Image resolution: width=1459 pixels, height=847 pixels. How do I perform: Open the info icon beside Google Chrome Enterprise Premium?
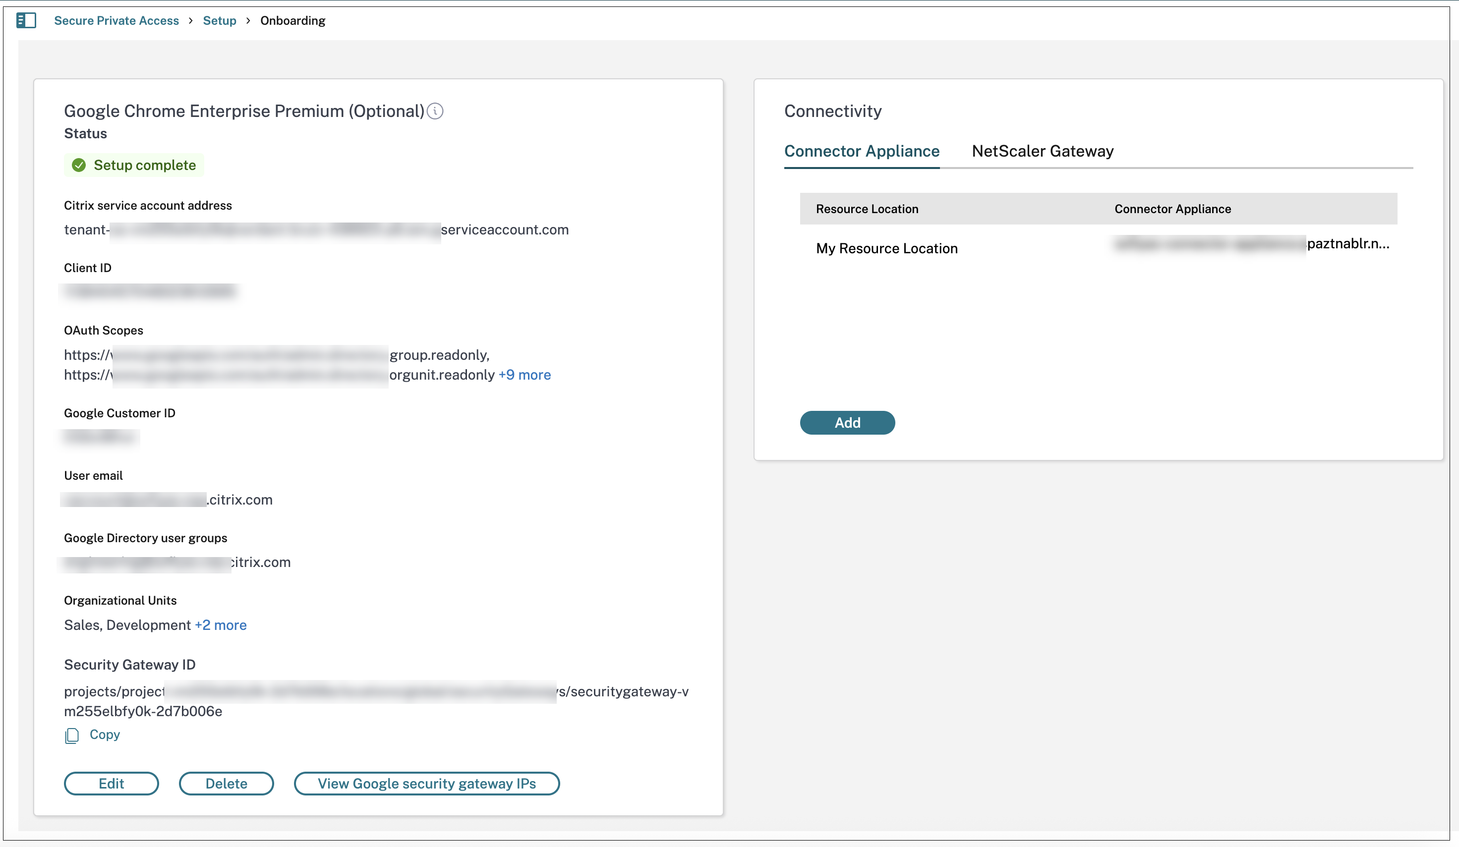pos(435,111)
